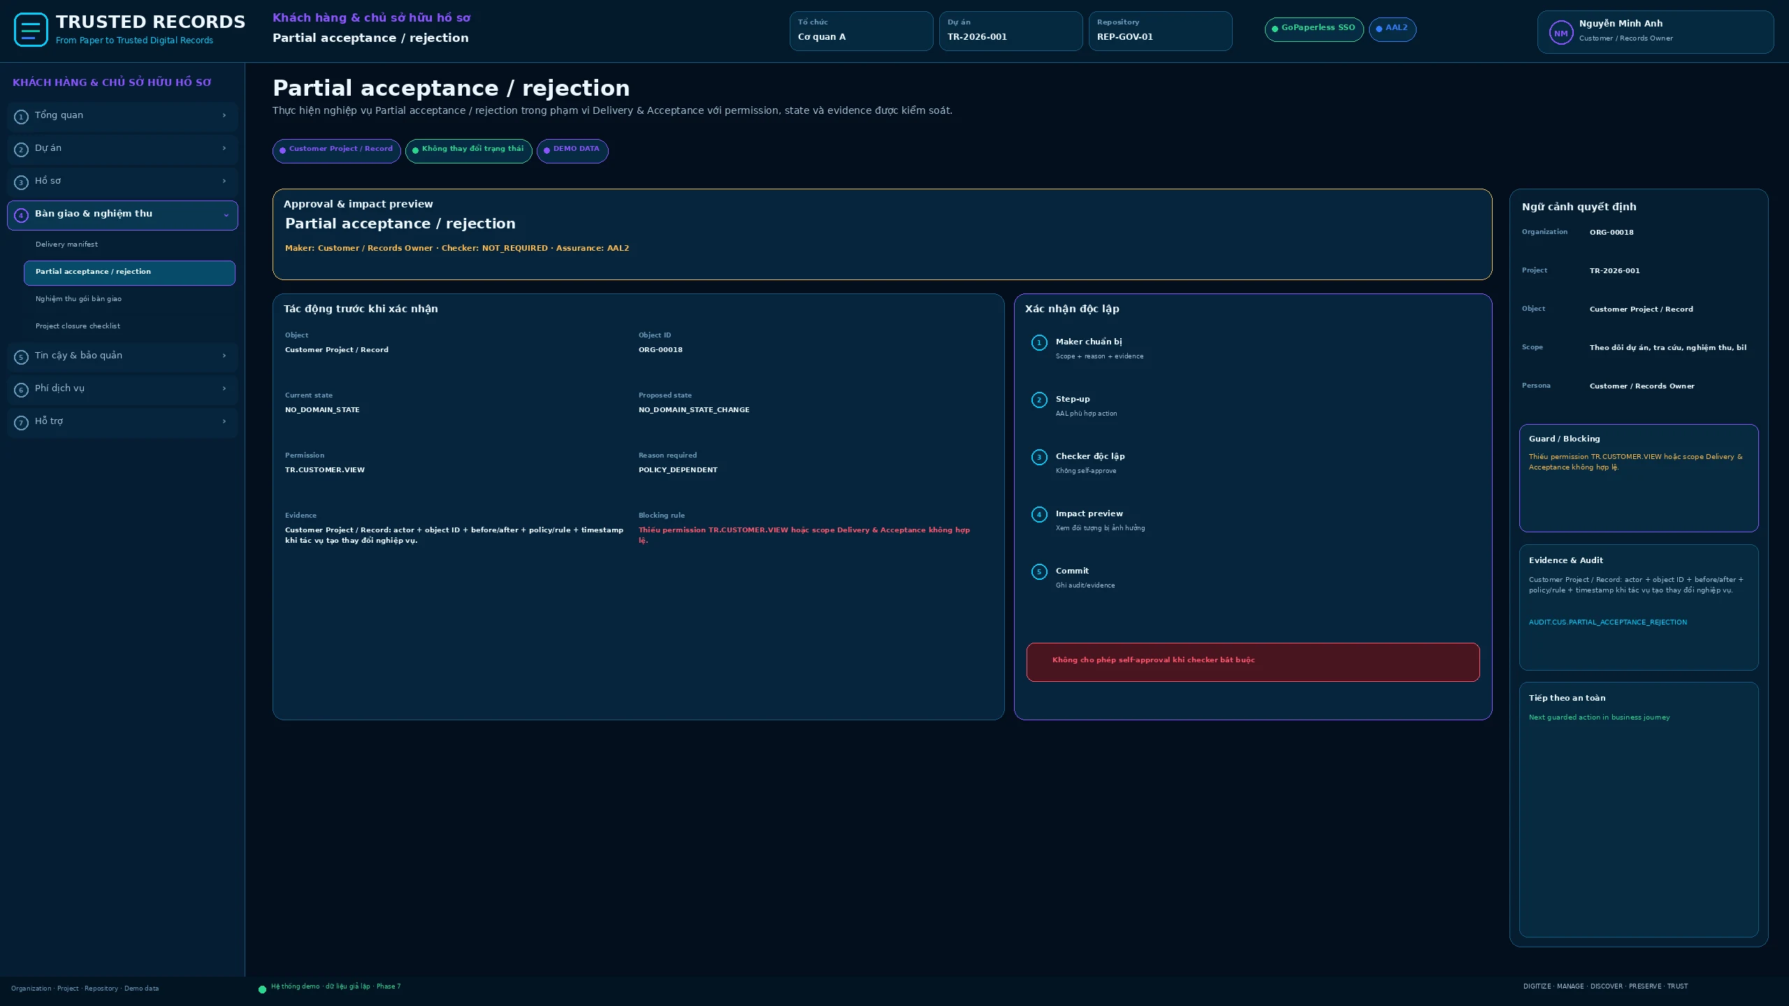Click the step 7 circle beside Hỗ trợ

coord(21,423)
